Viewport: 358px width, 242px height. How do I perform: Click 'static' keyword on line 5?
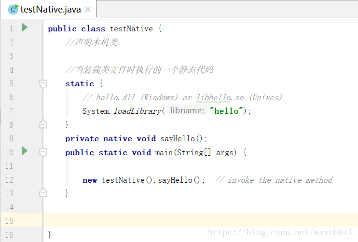pos(80,84)
